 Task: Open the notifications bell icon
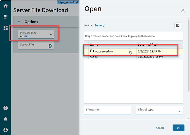click(x=6, y=119)
